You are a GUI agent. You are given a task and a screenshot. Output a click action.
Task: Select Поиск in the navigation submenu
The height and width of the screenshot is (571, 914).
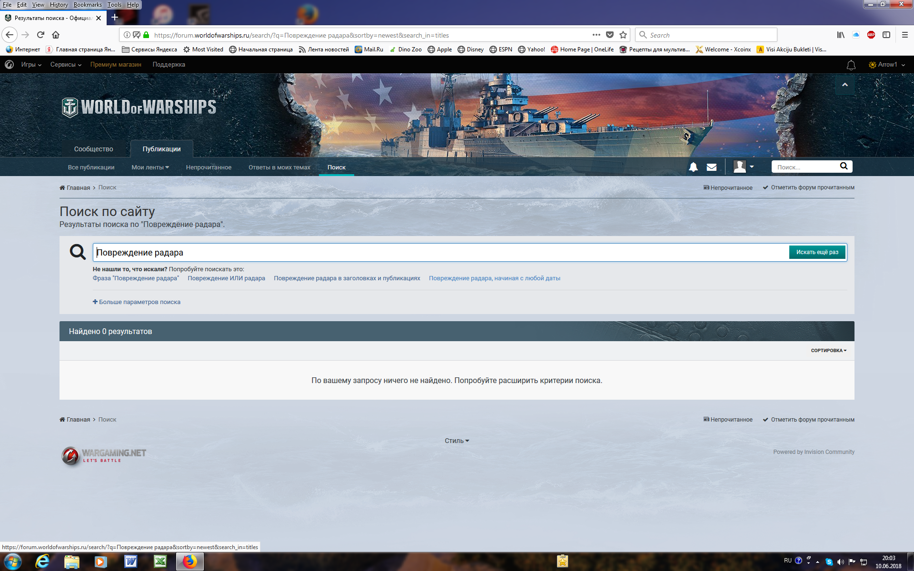click(x=336, y=167)
